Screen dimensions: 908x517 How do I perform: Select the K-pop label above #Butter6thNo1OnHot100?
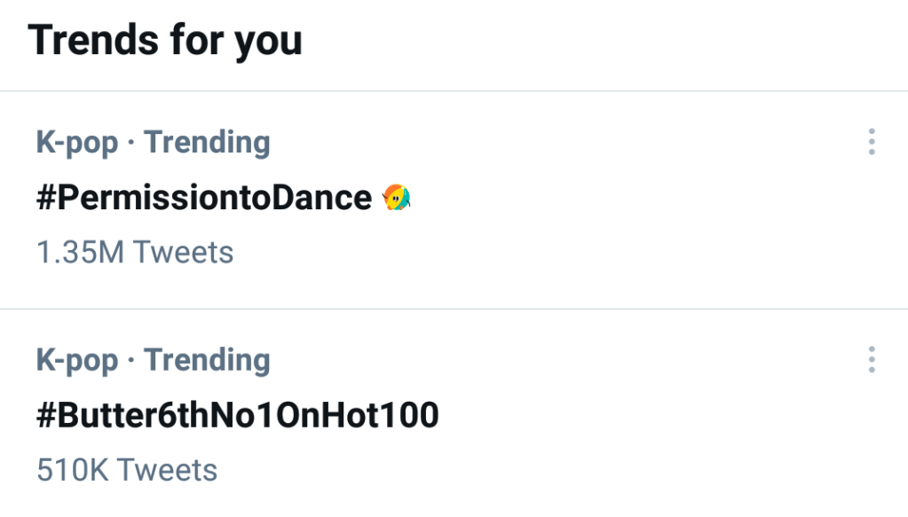pos(77,361)
